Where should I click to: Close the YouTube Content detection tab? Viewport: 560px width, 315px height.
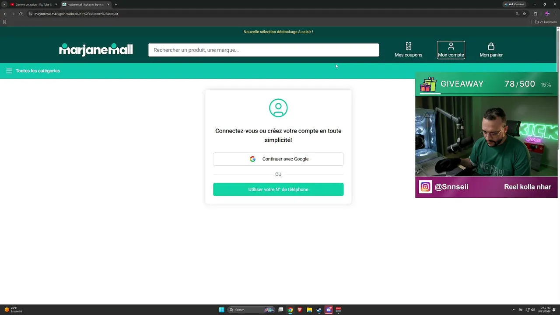56,4
